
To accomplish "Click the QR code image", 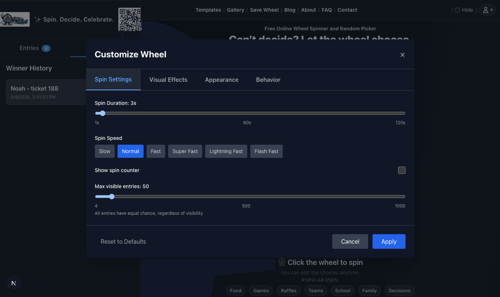I will (x=129, y=19).
